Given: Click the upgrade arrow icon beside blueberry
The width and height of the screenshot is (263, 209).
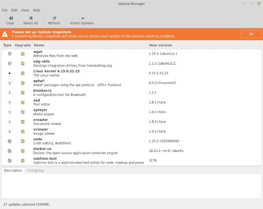Looking at the screenshot, I should [10, 92].
